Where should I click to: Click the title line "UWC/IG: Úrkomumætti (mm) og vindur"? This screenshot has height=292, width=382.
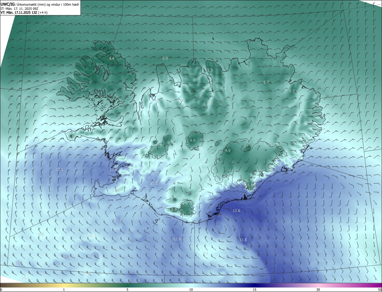pos(40,4)
